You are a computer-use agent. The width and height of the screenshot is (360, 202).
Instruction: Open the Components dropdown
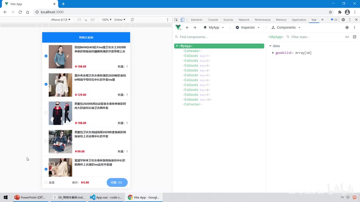point(286,27)
